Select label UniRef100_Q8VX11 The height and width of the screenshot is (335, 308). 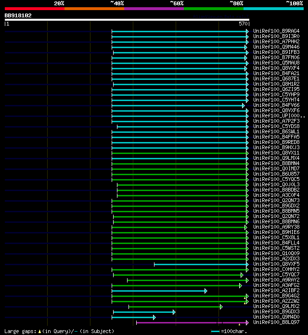click(x=276, y=153)
